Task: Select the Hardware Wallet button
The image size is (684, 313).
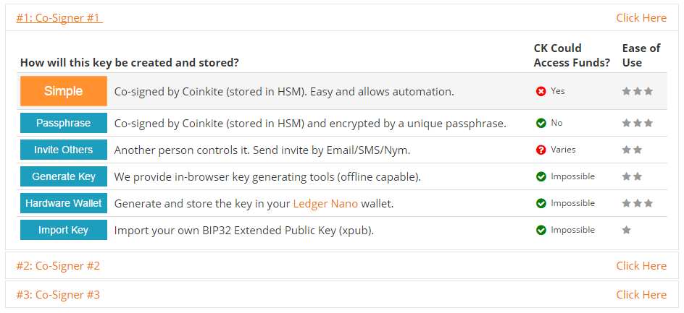Action: [64, 203]
